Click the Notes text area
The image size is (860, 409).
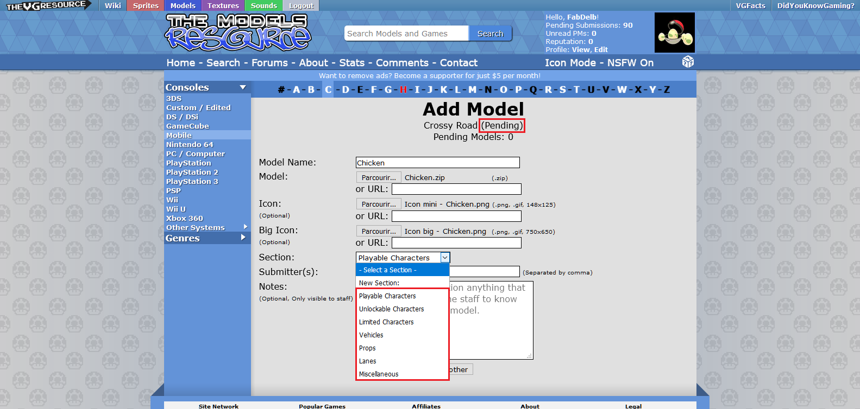491,320
